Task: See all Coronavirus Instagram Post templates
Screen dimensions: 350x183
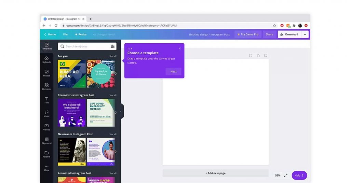Action: 113,95
